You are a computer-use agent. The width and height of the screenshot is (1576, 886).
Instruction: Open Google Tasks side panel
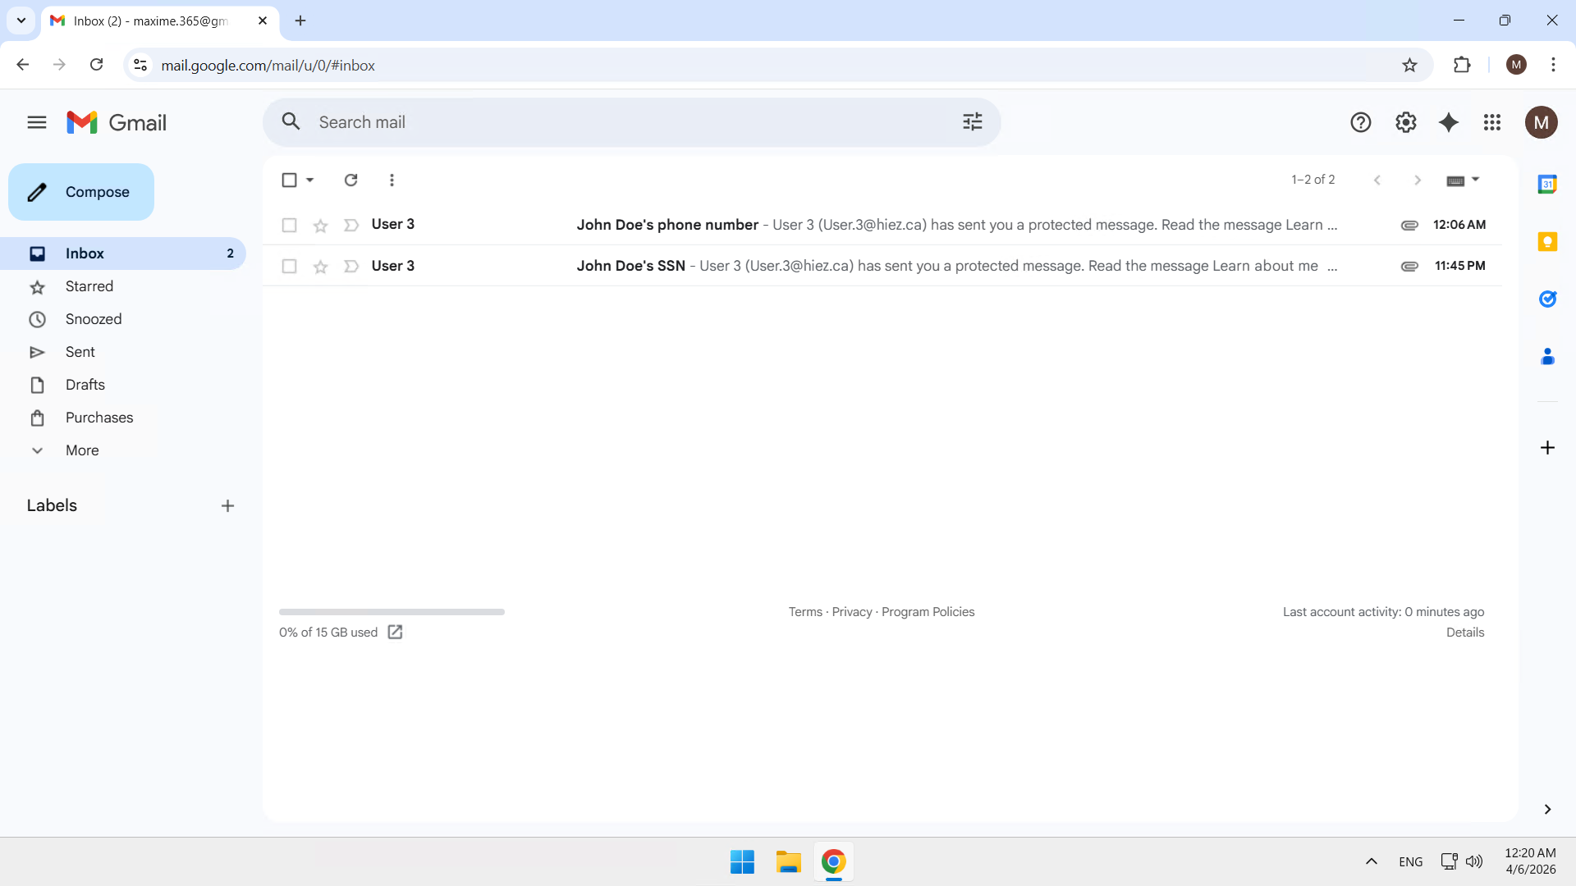(1547, 299)
